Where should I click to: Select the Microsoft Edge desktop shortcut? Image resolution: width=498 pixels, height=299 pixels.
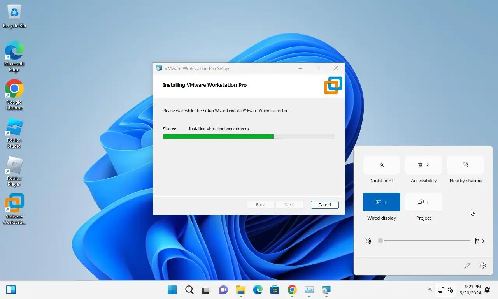coord(14,56)
